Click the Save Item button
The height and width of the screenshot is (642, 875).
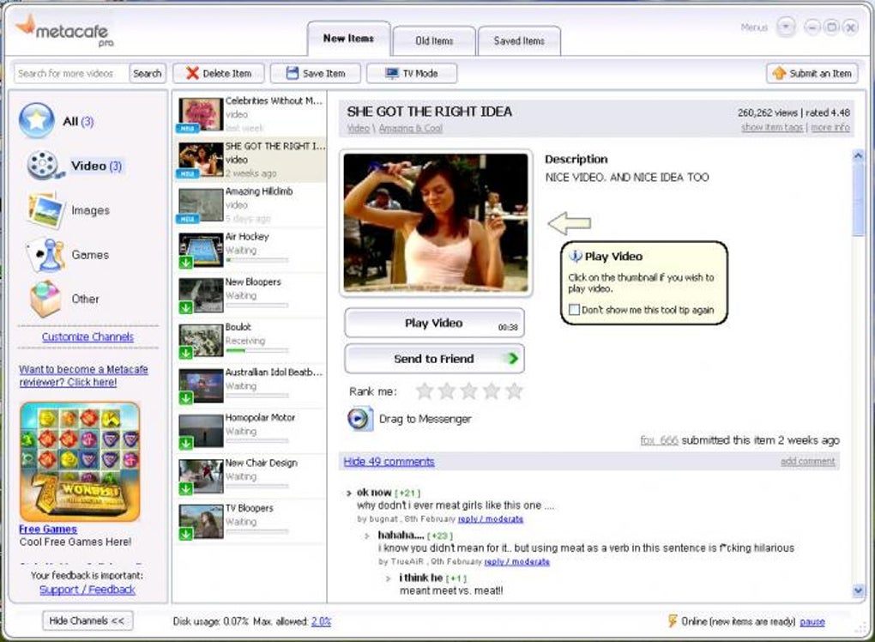click(316, 73)
